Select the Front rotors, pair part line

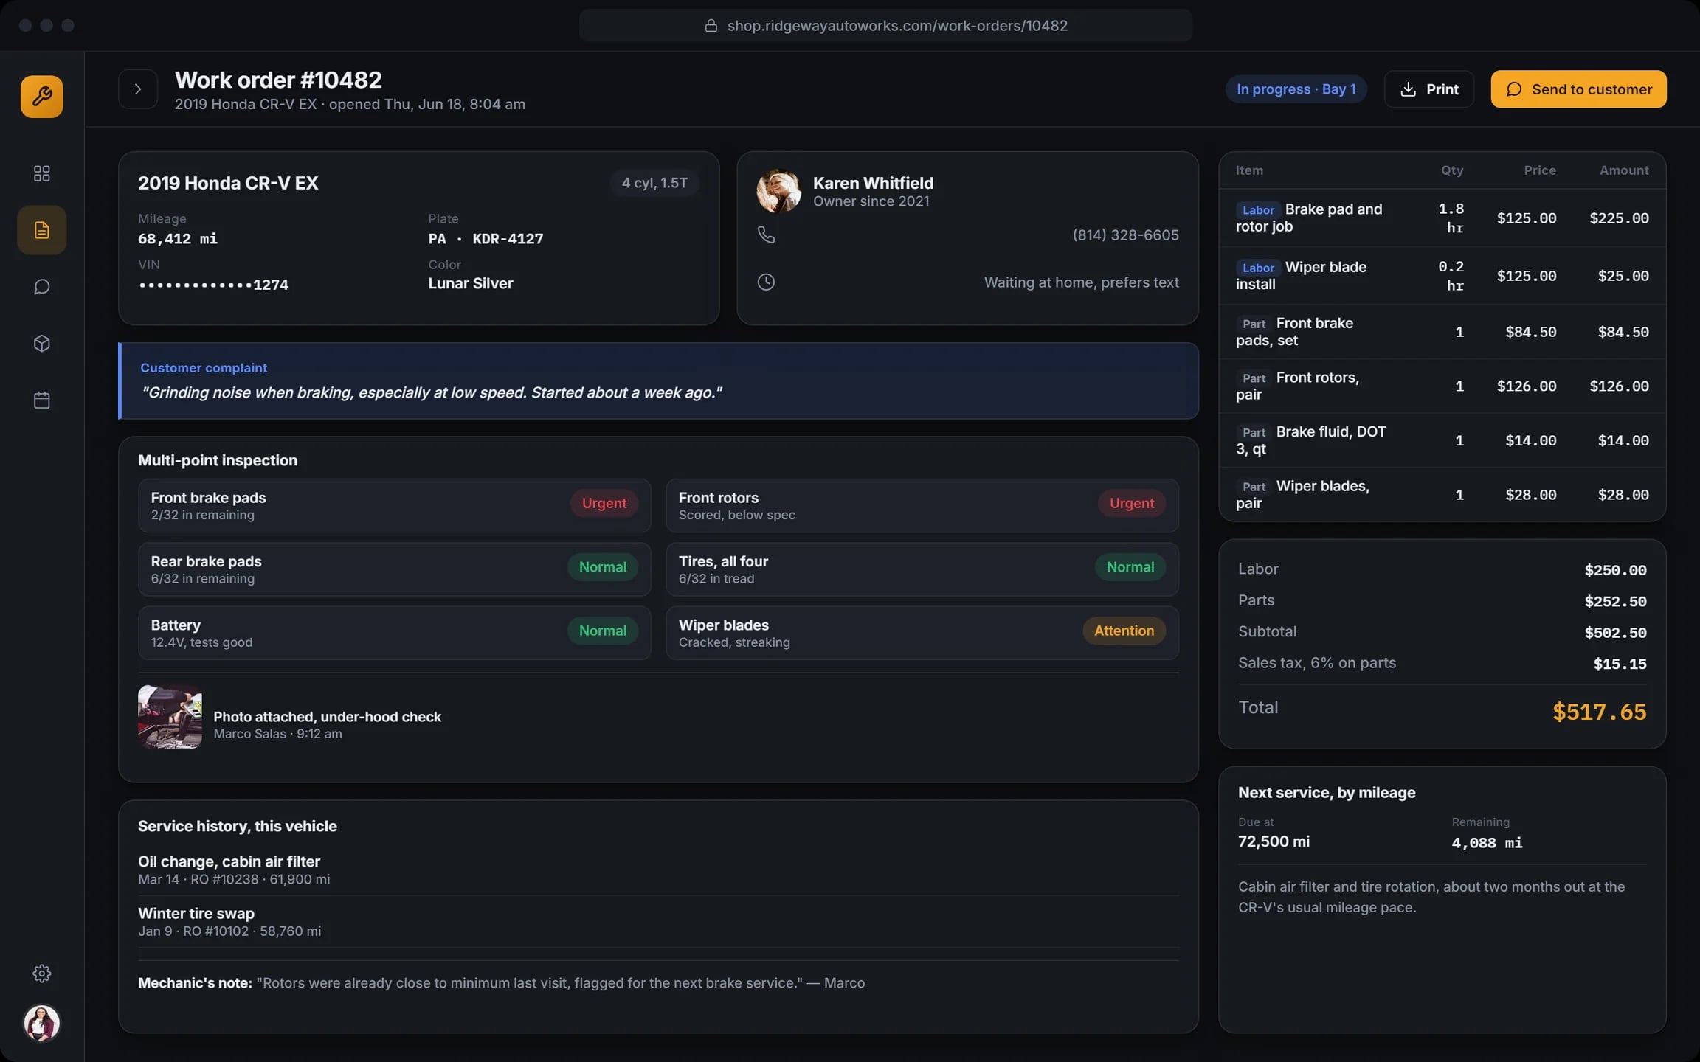click(1442, 386)
